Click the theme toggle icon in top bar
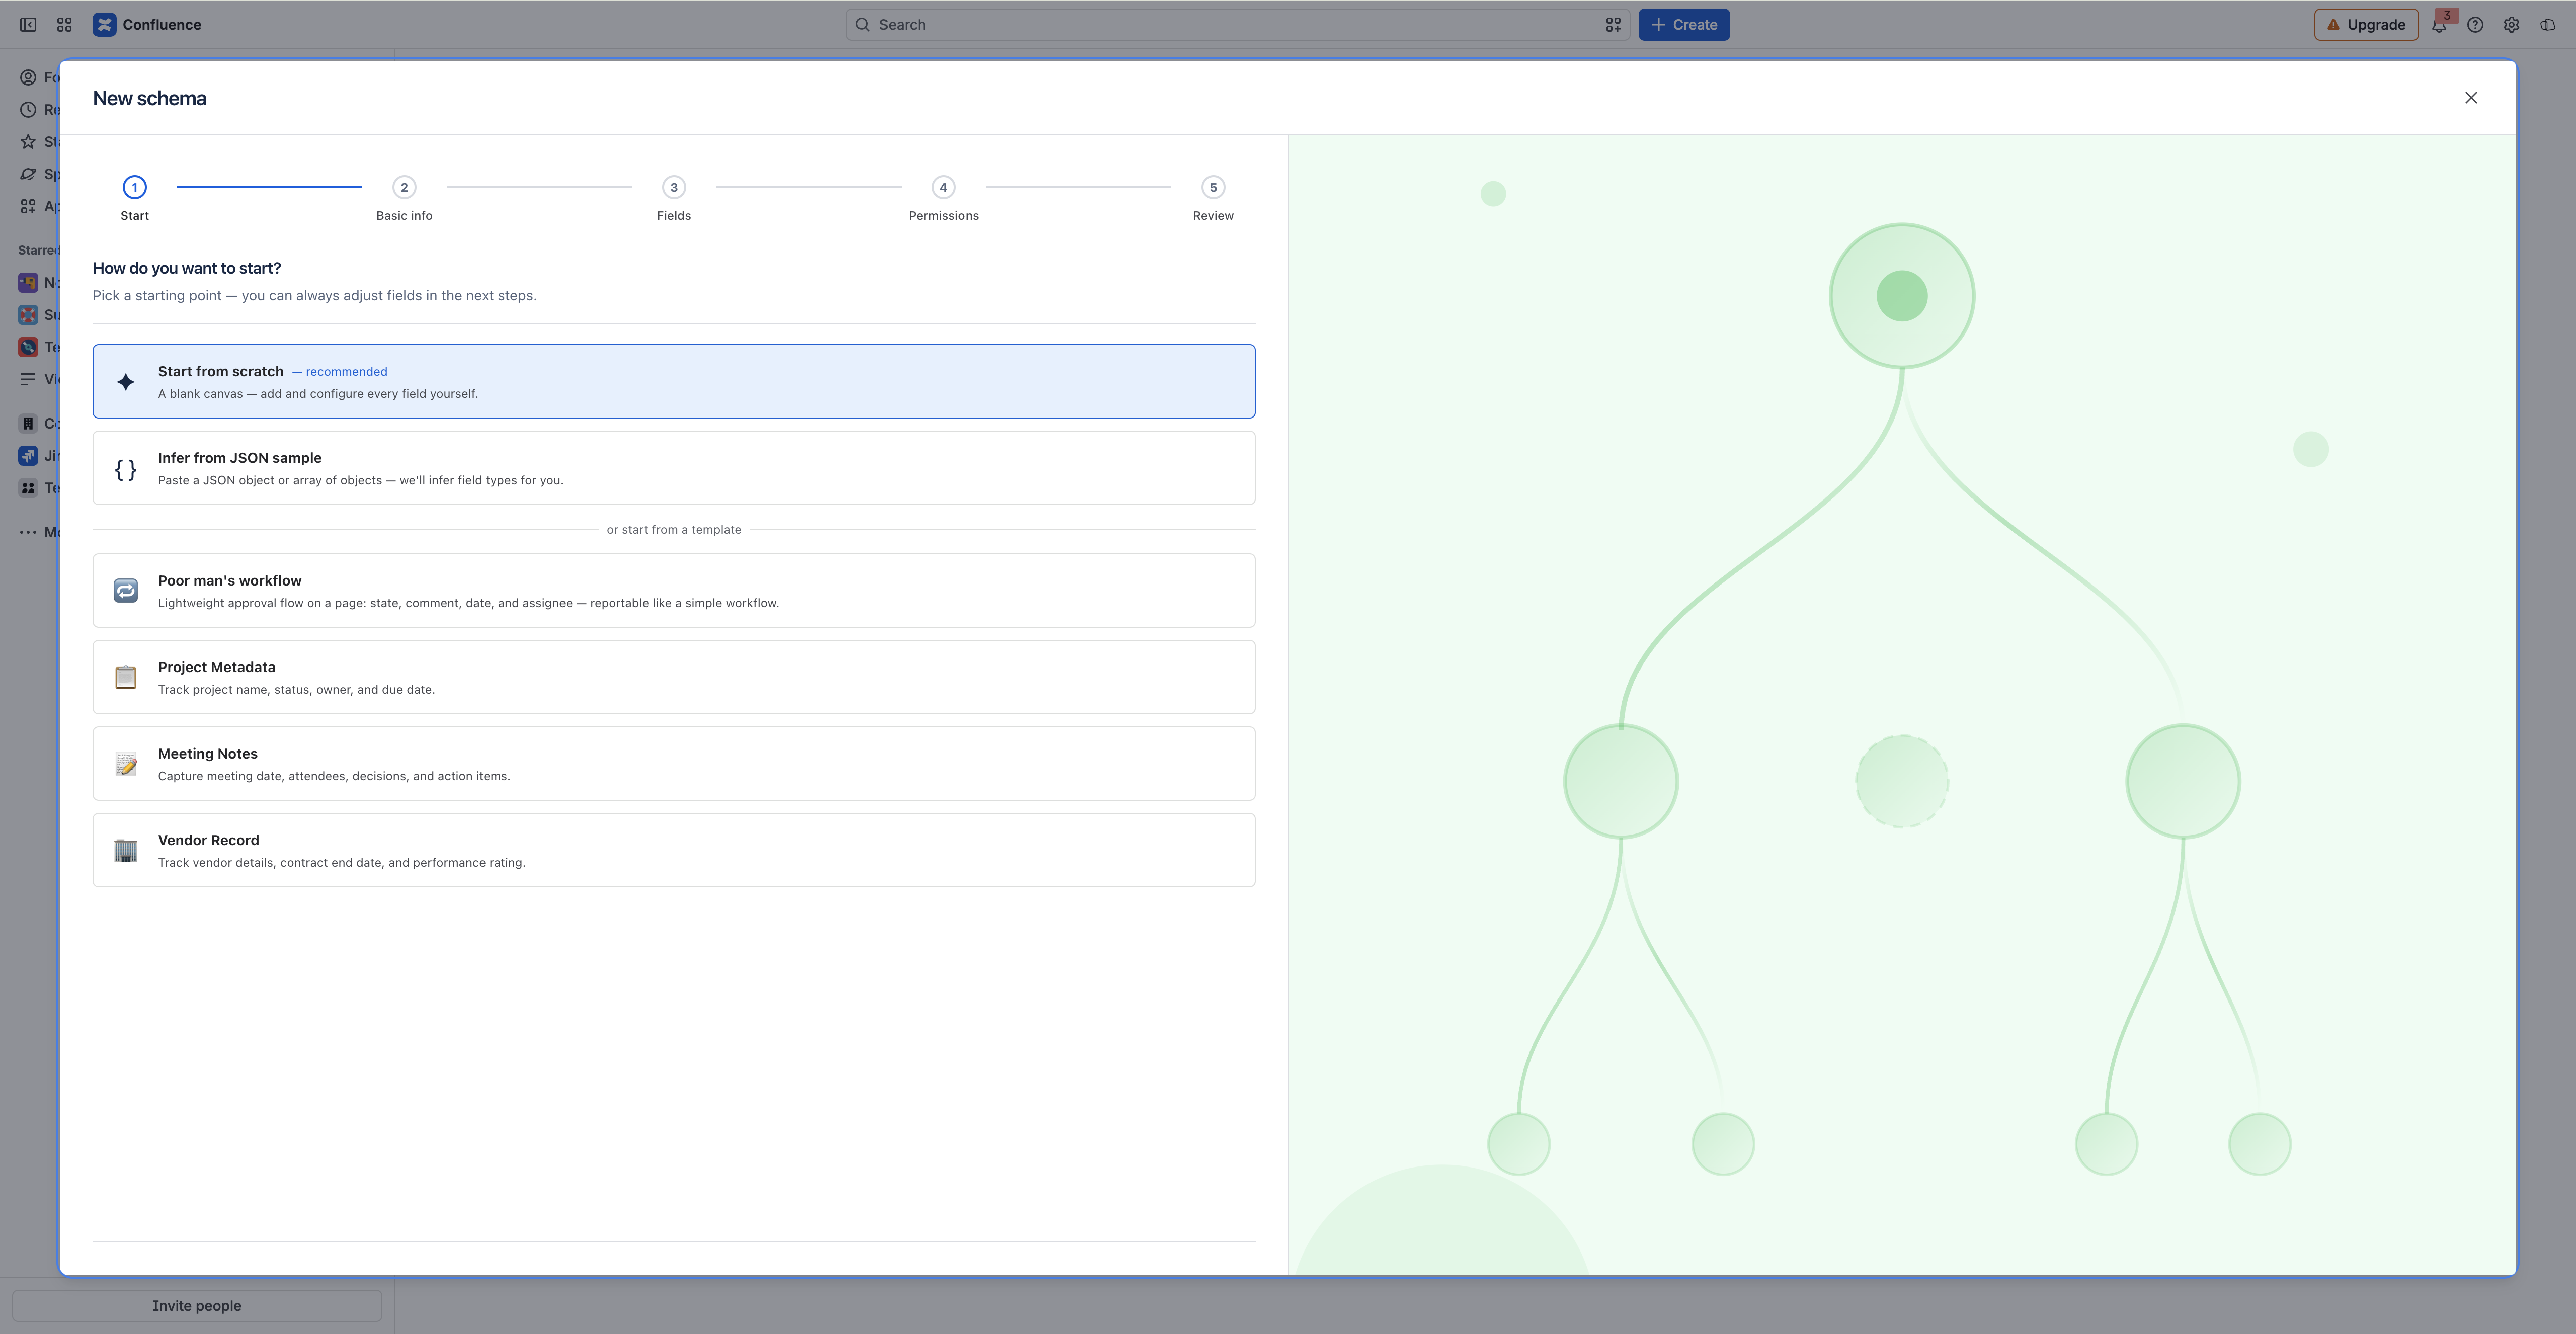This screenshot has height=1334, width=2576. (2547, 25)
